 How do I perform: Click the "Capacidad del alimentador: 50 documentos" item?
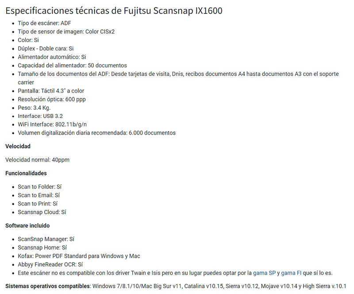tap(72, 65)
